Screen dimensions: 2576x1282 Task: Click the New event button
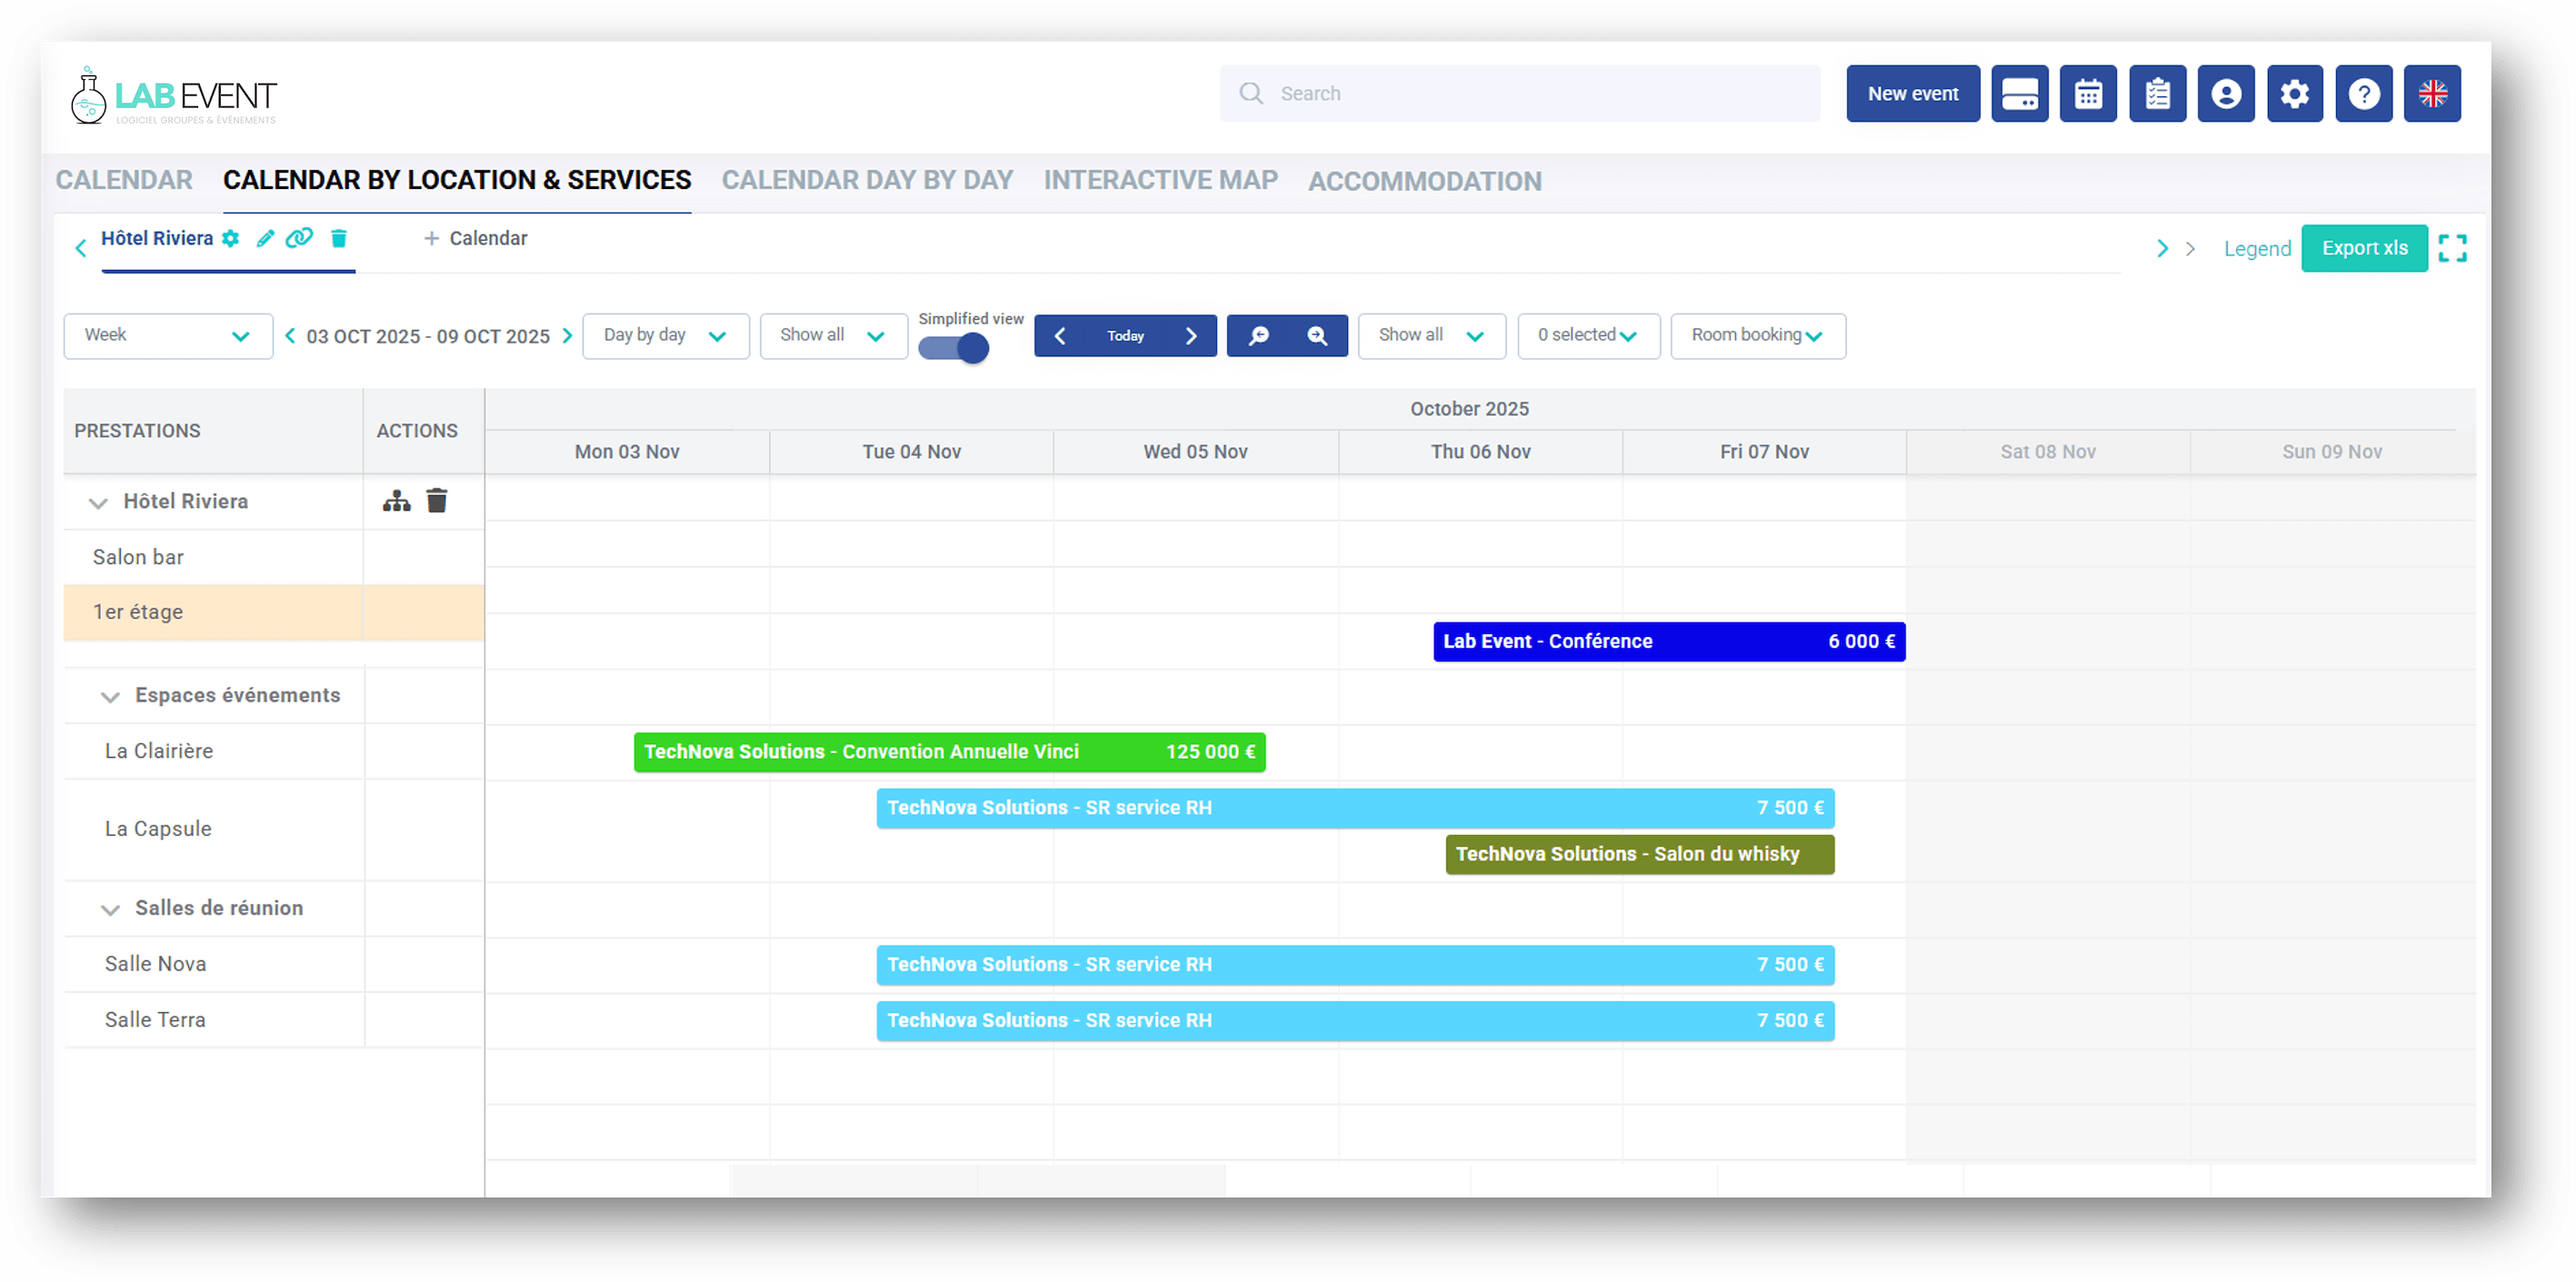1912,94
